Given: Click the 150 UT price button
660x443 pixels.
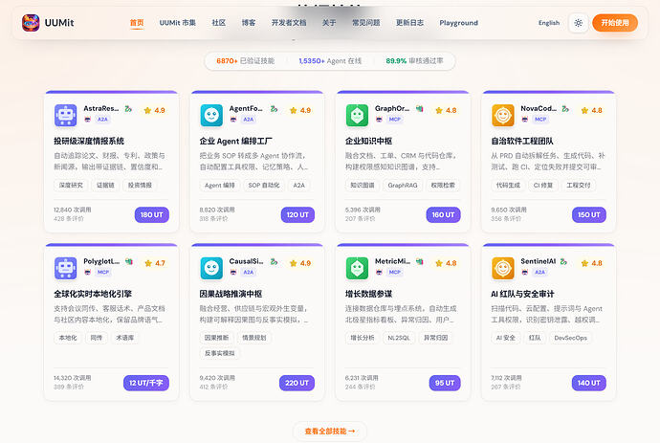Looking at the screenshot, I should (x=589, y=214).
